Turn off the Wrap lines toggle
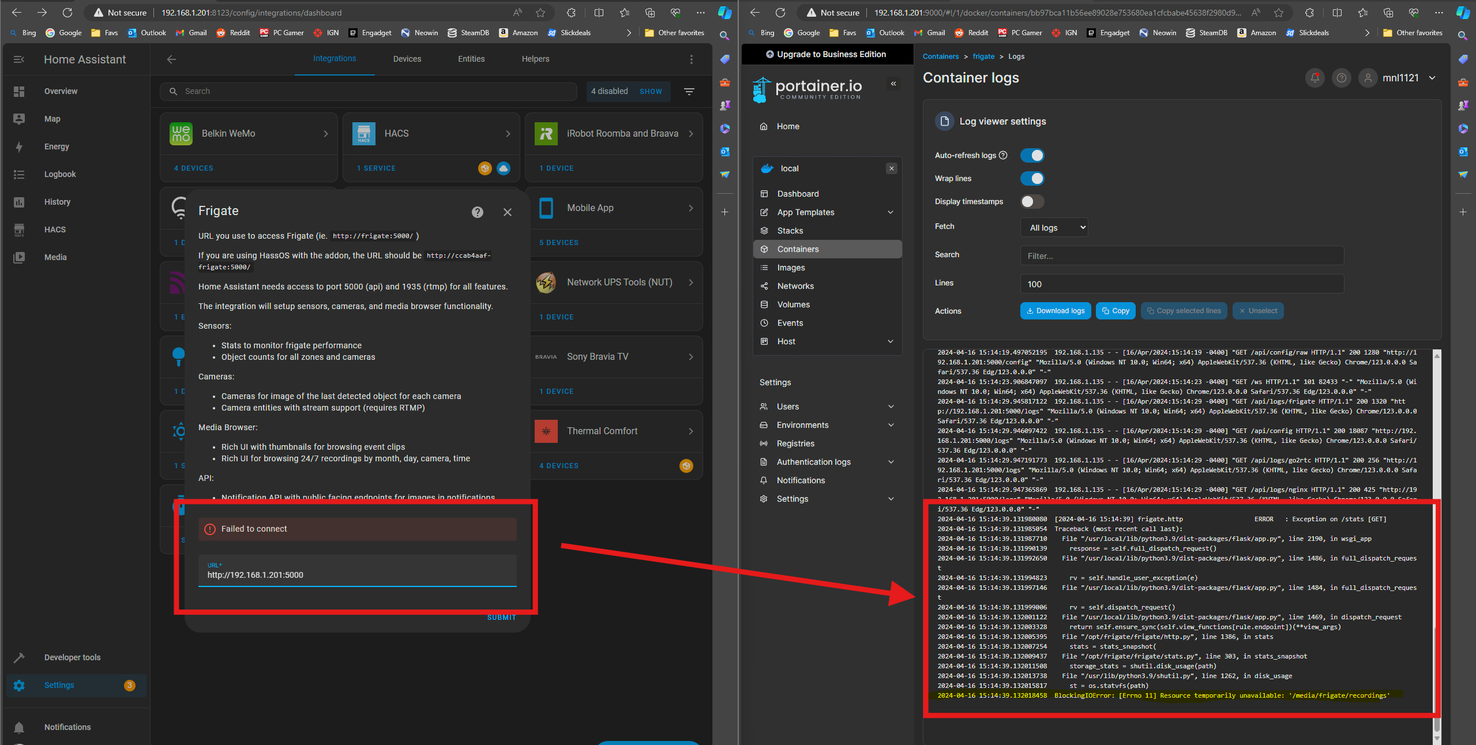The width and height of the screenshot is (1476, 745). (1032, 179)
